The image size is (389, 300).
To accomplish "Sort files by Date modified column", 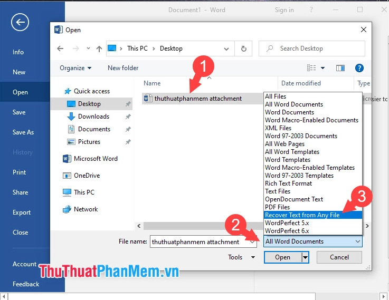I will (x=301, y=83).
